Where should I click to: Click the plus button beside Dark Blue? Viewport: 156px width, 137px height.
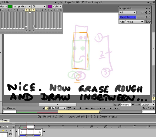(x=139, y=17)
